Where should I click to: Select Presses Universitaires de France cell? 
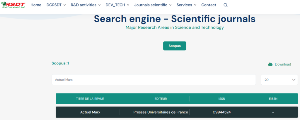[x=161, y=112]
